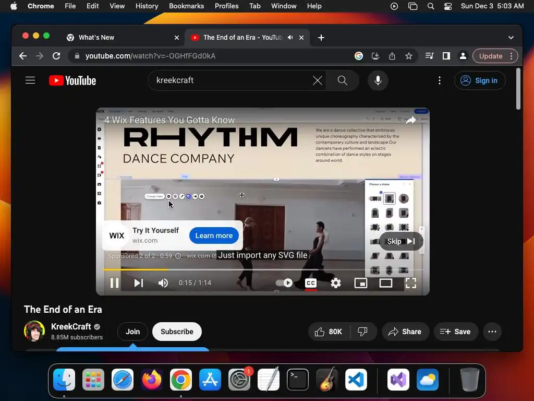Go to YouTube home via logo
Viewport: 534px width, 401px height.
[x=72, y=80]
